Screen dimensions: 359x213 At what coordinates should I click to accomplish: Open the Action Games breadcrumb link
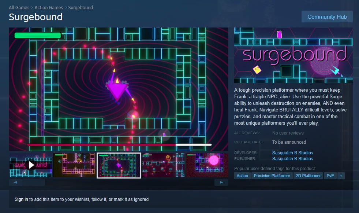[49, 8]
